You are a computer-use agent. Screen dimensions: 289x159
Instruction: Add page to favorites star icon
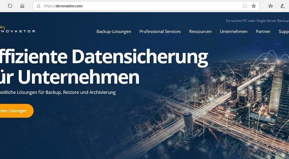(x=254, y=6)
